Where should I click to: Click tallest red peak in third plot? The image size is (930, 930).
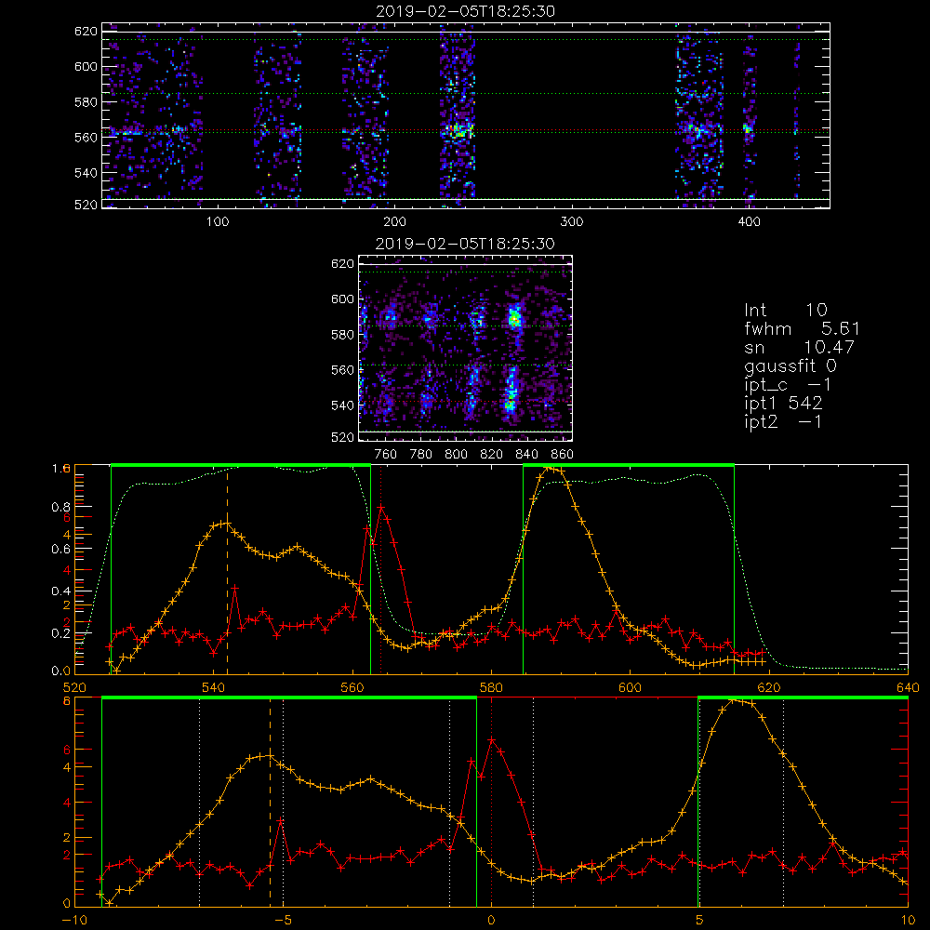380,508
